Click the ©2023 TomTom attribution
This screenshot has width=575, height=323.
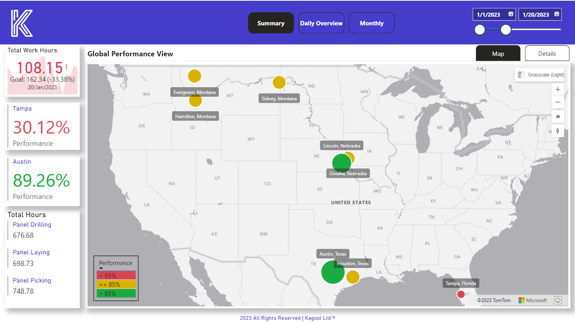[x=494, y=300]
